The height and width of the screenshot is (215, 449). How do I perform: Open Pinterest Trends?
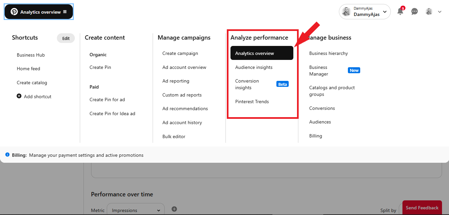(252, 102)
